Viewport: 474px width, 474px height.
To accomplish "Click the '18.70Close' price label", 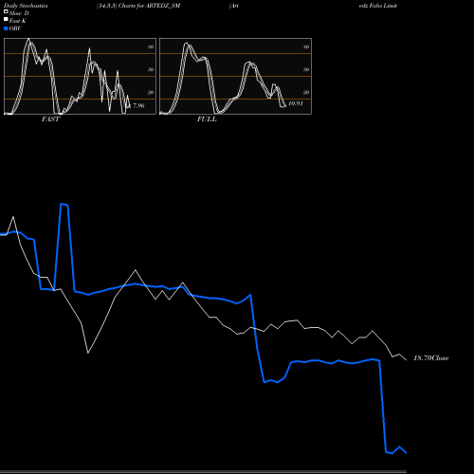I will [431, 358].
